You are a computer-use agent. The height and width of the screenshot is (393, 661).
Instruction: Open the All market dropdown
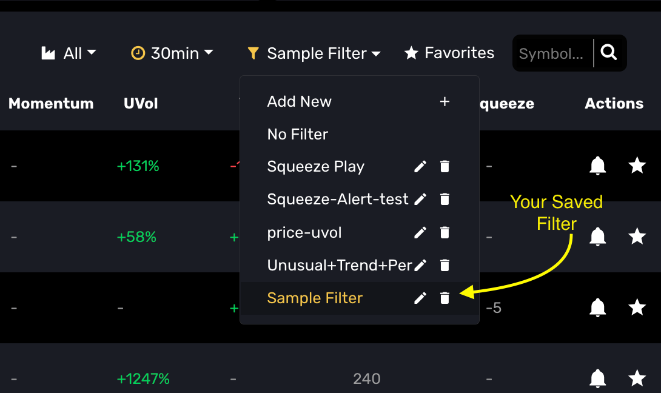69,53
